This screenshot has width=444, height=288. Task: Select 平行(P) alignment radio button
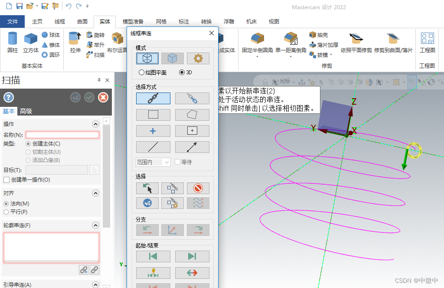tap(6, 212)
